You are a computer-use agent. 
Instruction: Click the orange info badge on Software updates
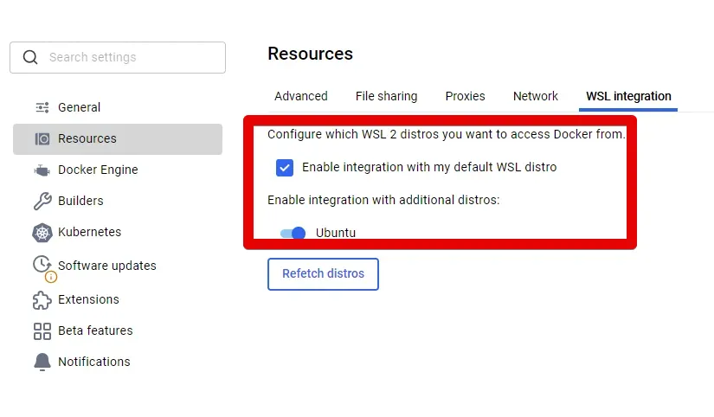point(51,276)
